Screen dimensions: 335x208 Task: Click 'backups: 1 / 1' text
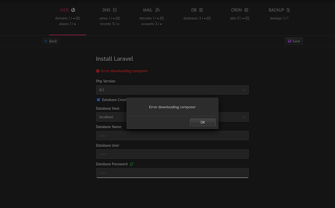(x=279, y=18)
